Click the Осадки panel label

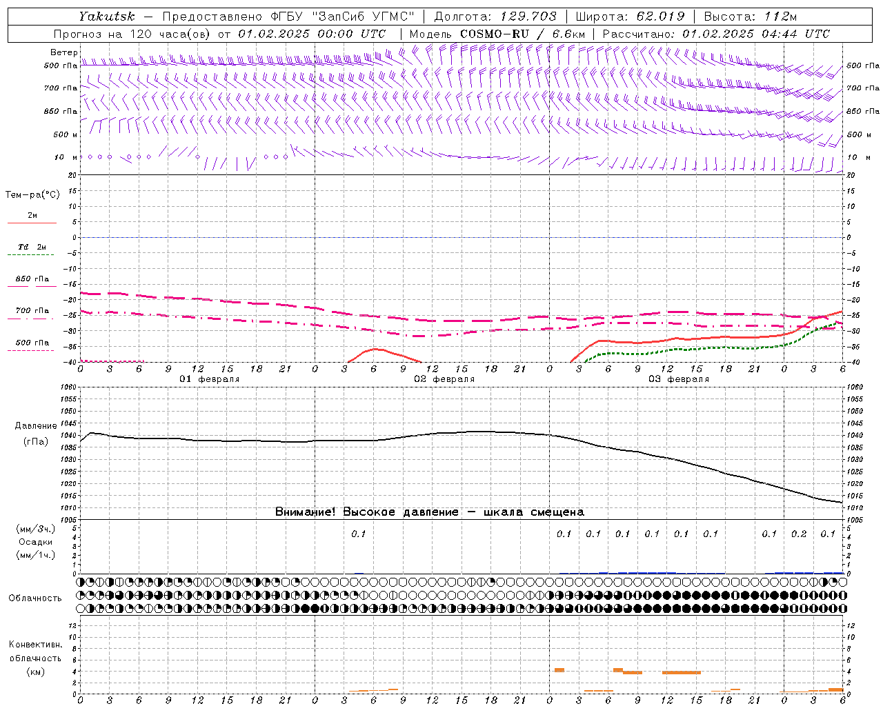point(36,543)
